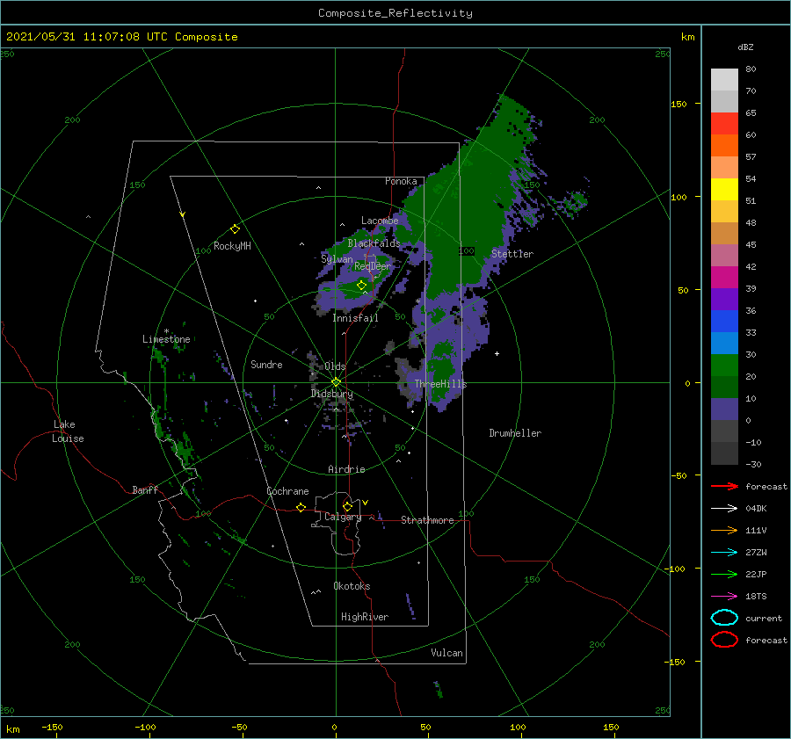The height and width of the screenshot is (739, 791).
Task: Click the RockyMH label
Action: click(x=232, y=246)
